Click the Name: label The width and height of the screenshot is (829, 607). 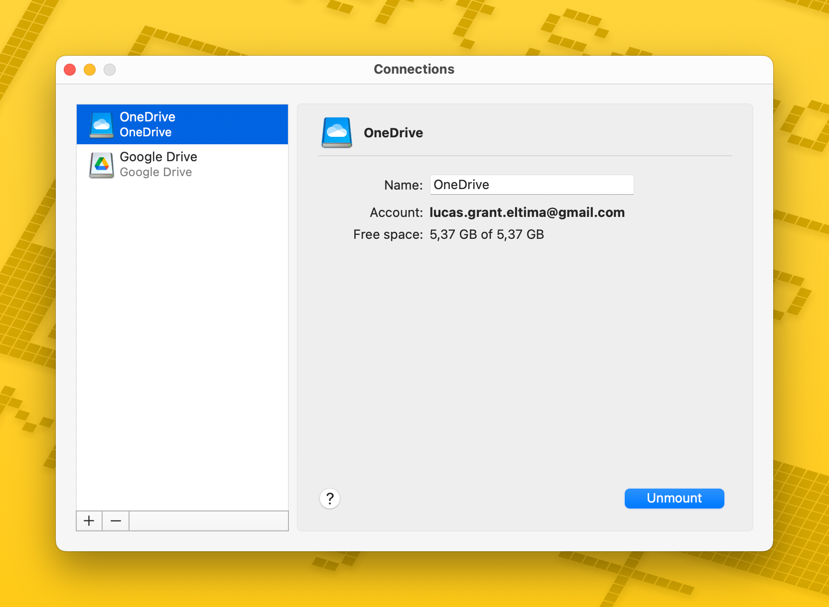[x=404, y=185]
